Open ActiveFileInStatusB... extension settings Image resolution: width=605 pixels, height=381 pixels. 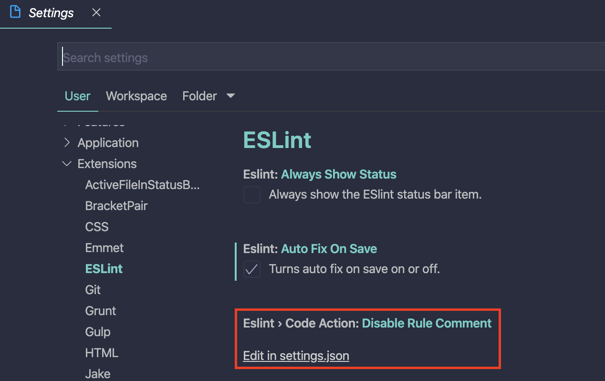point(142,185)
